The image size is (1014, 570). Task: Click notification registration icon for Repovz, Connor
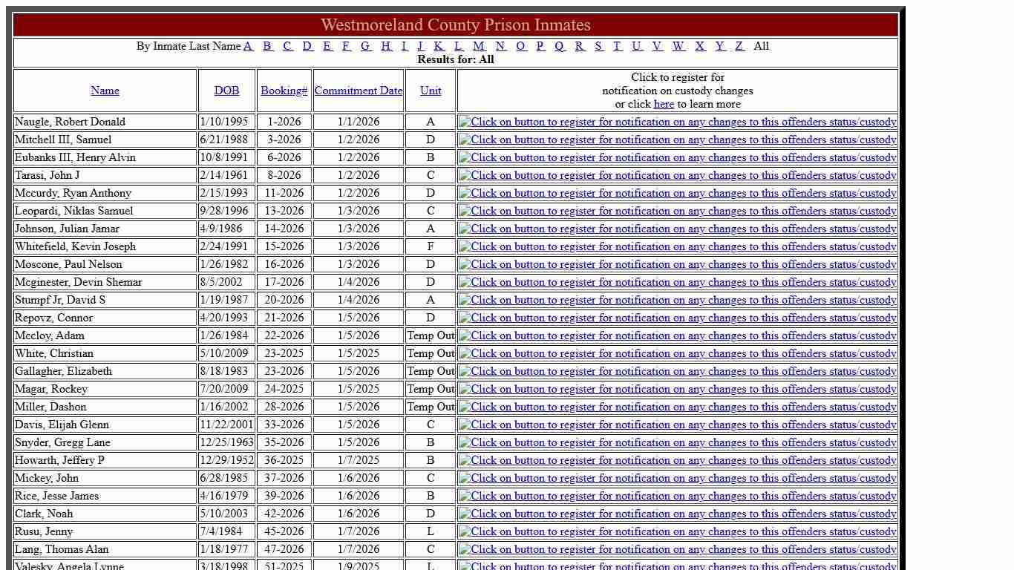tap(677, 318)
